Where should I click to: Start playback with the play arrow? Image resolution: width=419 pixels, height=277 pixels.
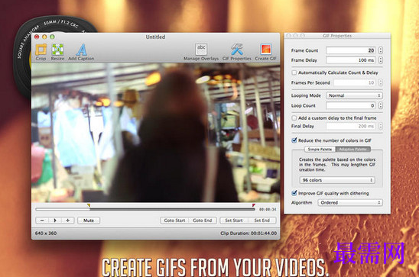55,221
